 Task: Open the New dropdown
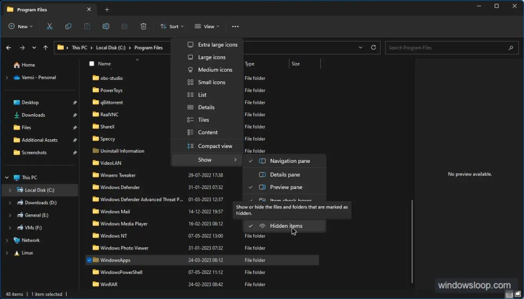20,27
